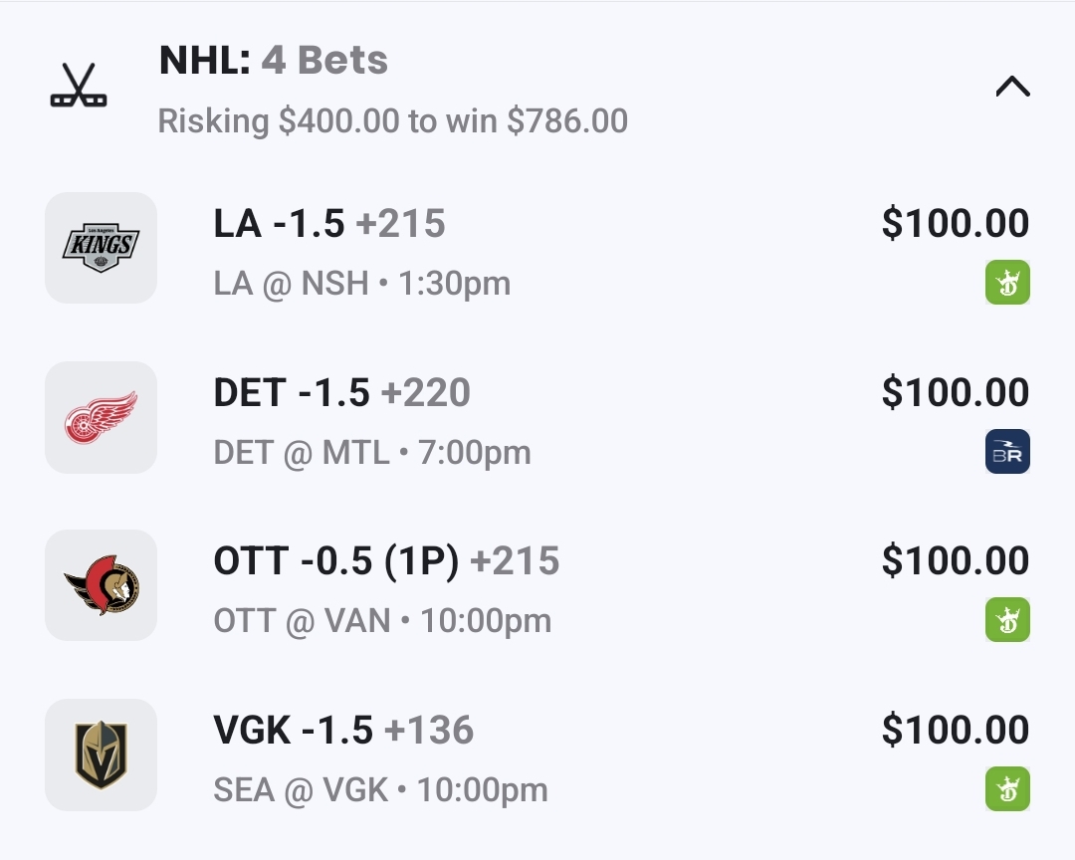Tap DraftKings icon on the LA bet

pos(1007,283)
